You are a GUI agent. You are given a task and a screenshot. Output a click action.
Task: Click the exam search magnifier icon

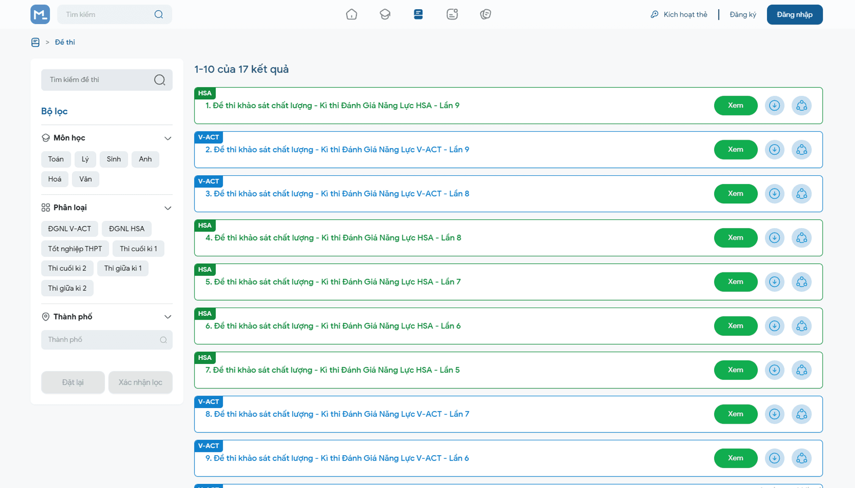pyautogui.click(x=160, y=80)
